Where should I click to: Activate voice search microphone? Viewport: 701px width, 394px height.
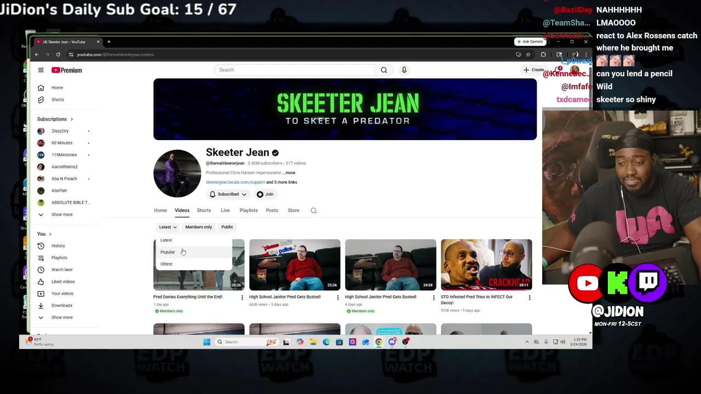pos(404,70)
